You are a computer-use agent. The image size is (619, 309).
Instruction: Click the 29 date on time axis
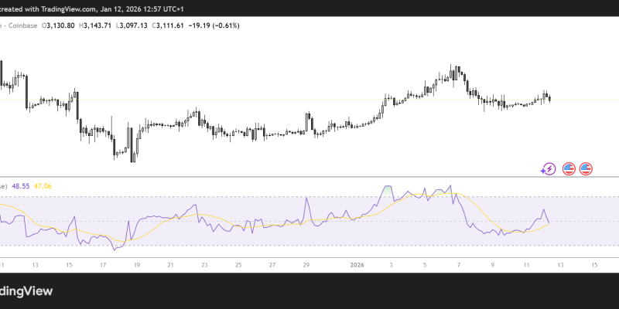306,264
